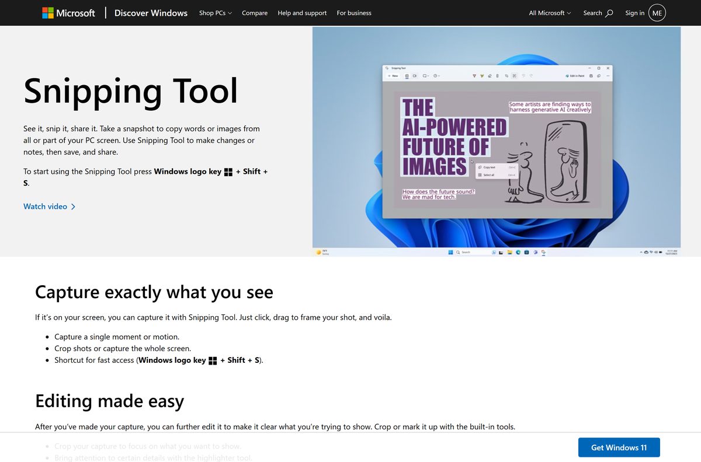Open the For business page
Viewport: 701px width, 462px height.
point(354,13)
